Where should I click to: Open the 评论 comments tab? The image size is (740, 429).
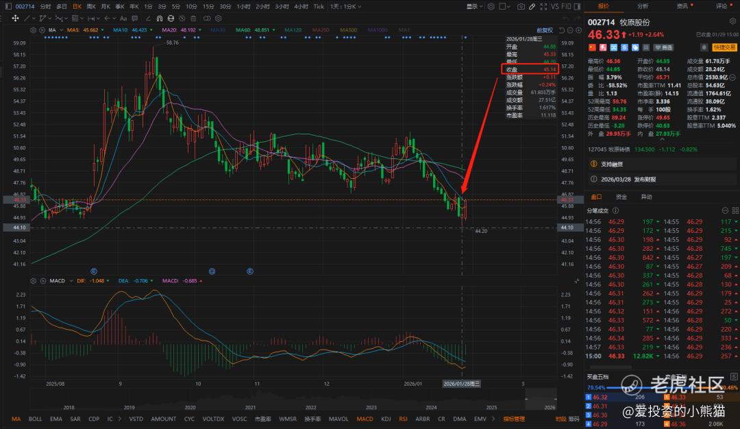721,6
